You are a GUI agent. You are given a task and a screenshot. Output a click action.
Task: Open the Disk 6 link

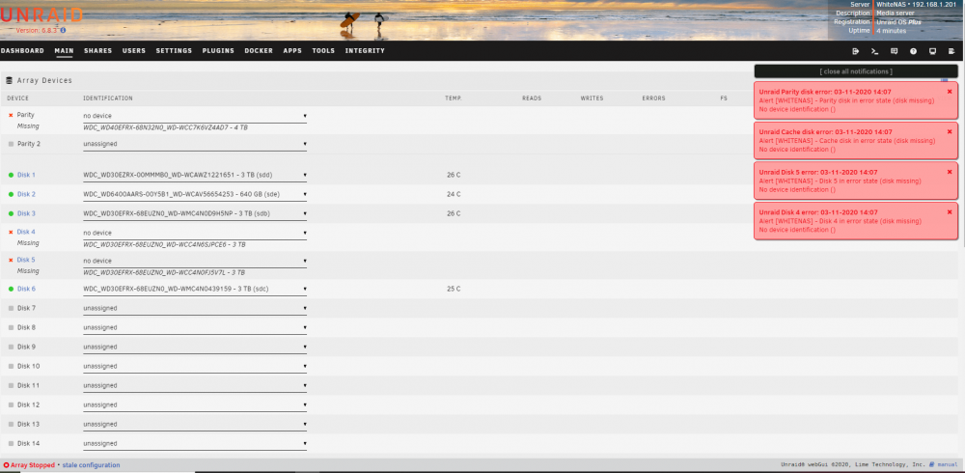click(x=26, y=289)
